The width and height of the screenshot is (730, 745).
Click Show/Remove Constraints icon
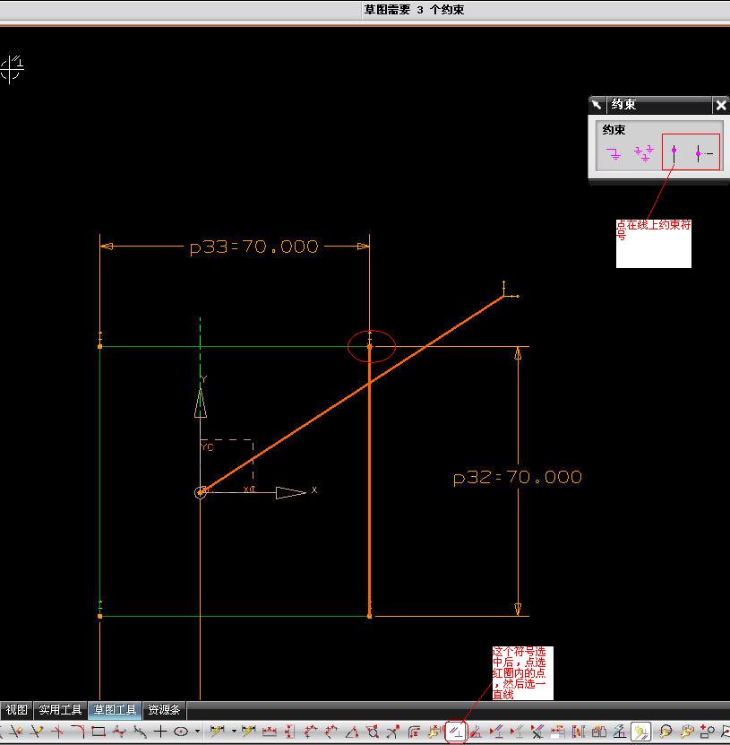coord(537,732)
